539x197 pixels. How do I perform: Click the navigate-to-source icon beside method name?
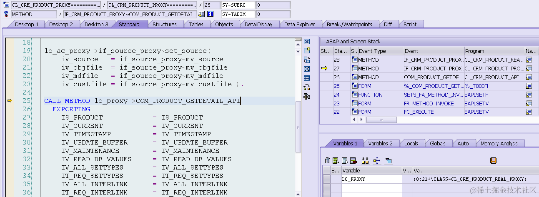(202, 14)
